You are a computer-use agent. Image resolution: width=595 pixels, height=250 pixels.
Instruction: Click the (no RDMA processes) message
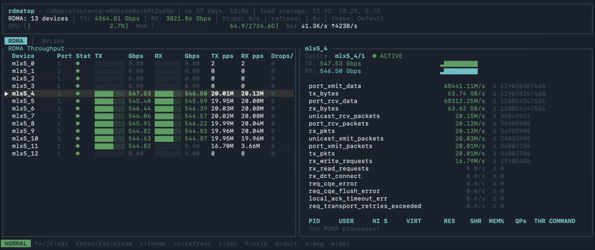point(344,229)
